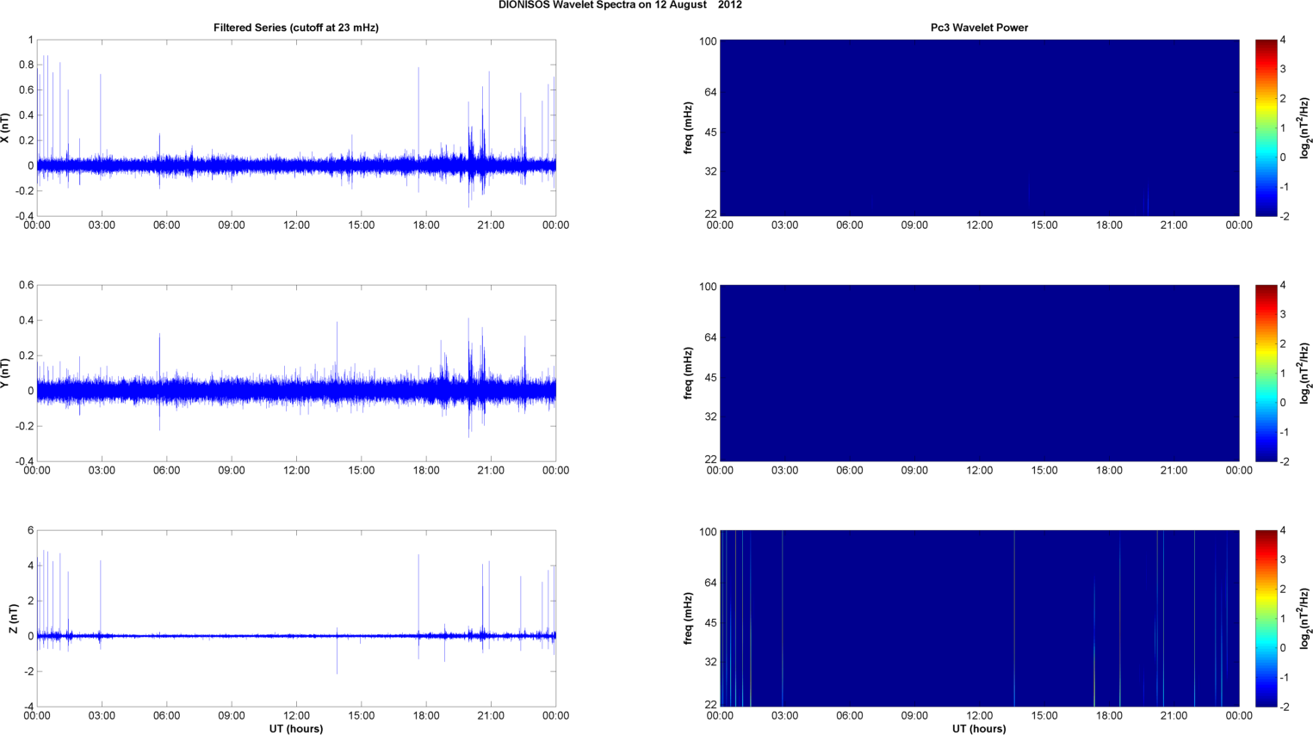This screenshot has height=735, width=1313.
Task: Click 'UT (hours)' label under the bottom spectrogram
Action: (979, 729)
